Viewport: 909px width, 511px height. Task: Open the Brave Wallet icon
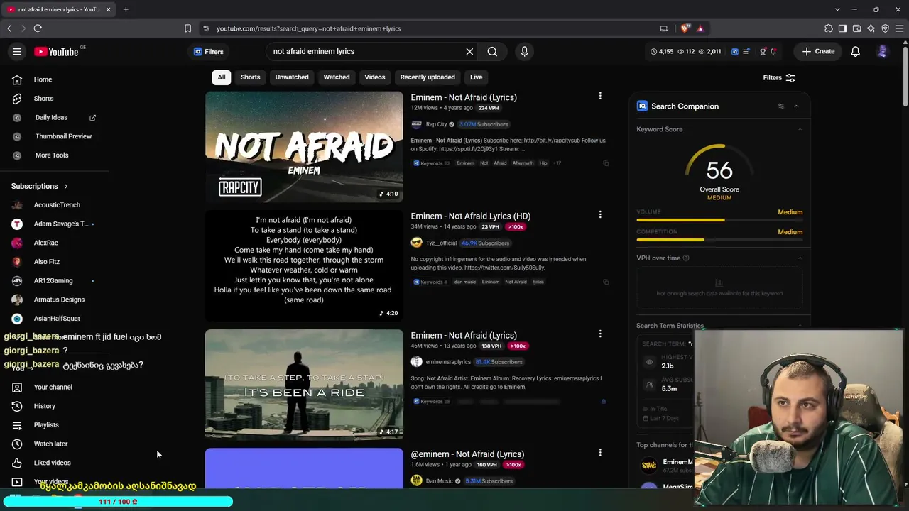(857, 28)
